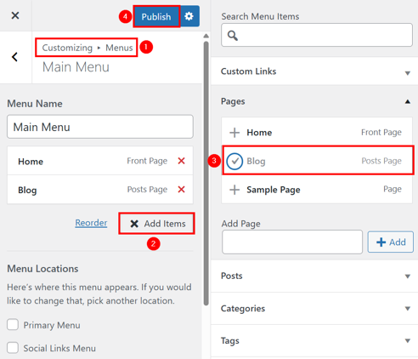
Task: Click the 'Menu Locations' heading
Action: click(42, 269)
